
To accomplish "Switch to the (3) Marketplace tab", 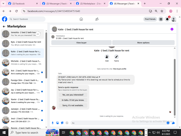I will 91,4.
